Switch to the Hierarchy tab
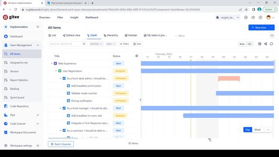279x157 pixels. (x=111, y=35)
